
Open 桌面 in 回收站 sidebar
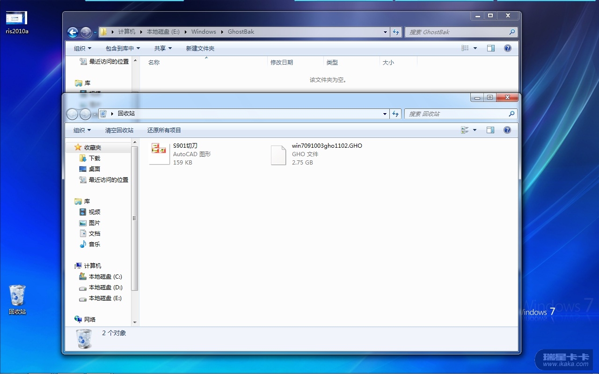coord(90,169)
